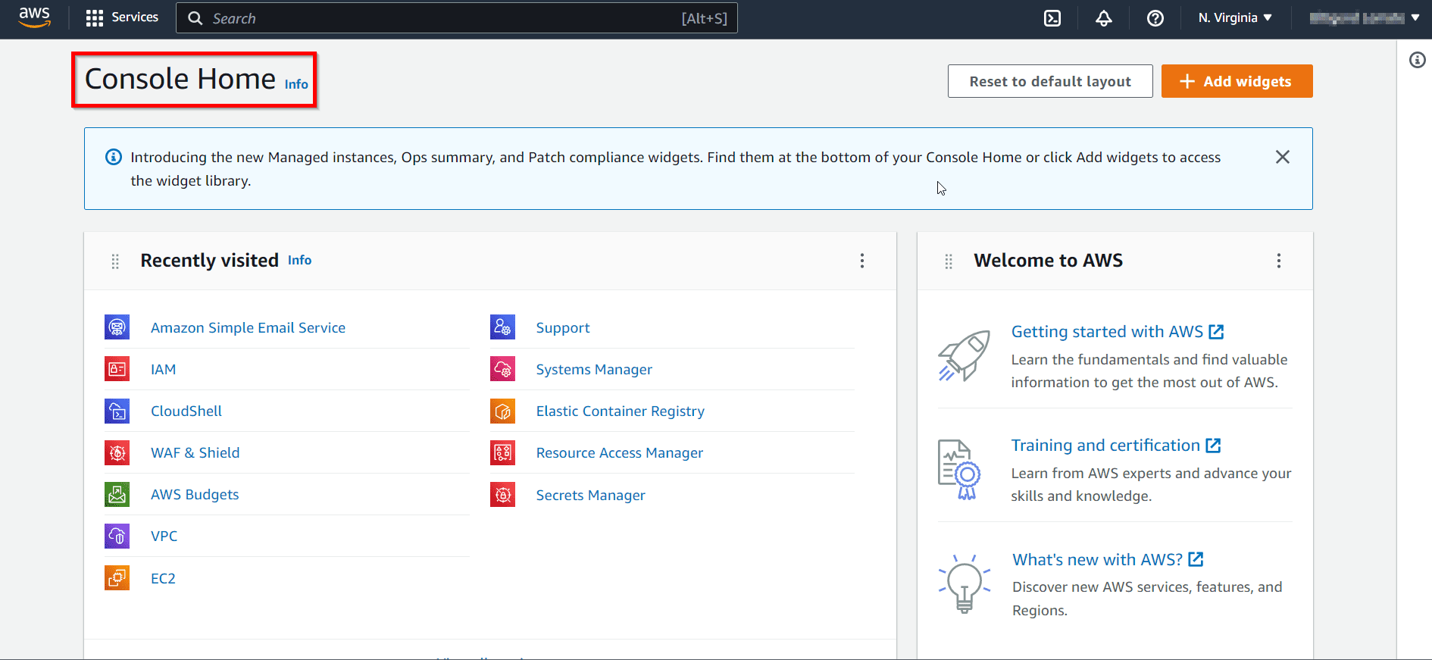Click Info next to Console Home
Screen dimensions: 1432x660
click(x=296, y=84)
